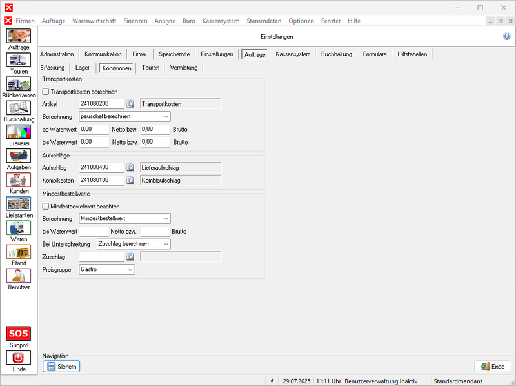Viewport: 516px width, 386px height.
Task: Click the blue help icon at top right
Action: tap(506, 37)
